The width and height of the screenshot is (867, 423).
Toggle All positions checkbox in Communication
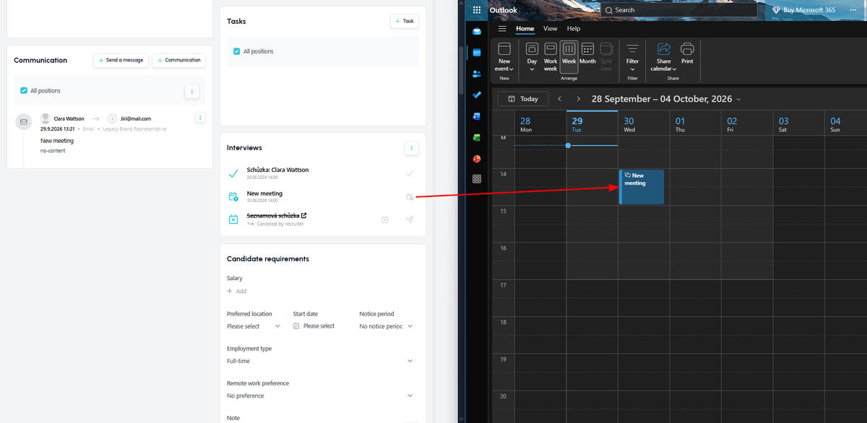[24, 90]
